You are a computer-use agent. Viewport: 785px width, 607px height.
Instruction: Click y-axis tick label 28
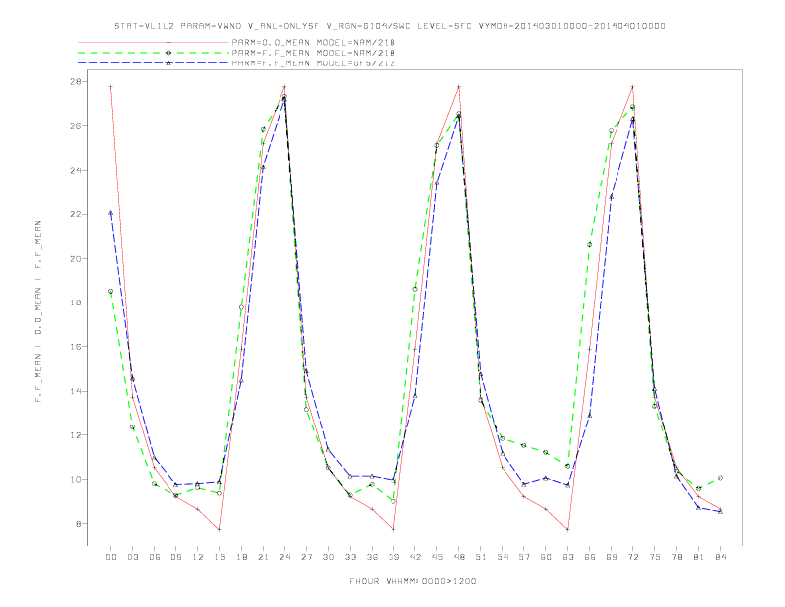point(74,81)
